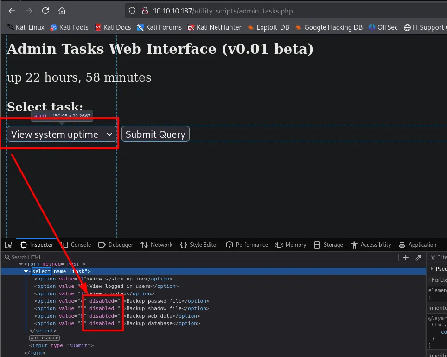The image size is (447, 357).
Task: Switch to the Console tab
Action: pyautogui.click(x=76, y=245)
